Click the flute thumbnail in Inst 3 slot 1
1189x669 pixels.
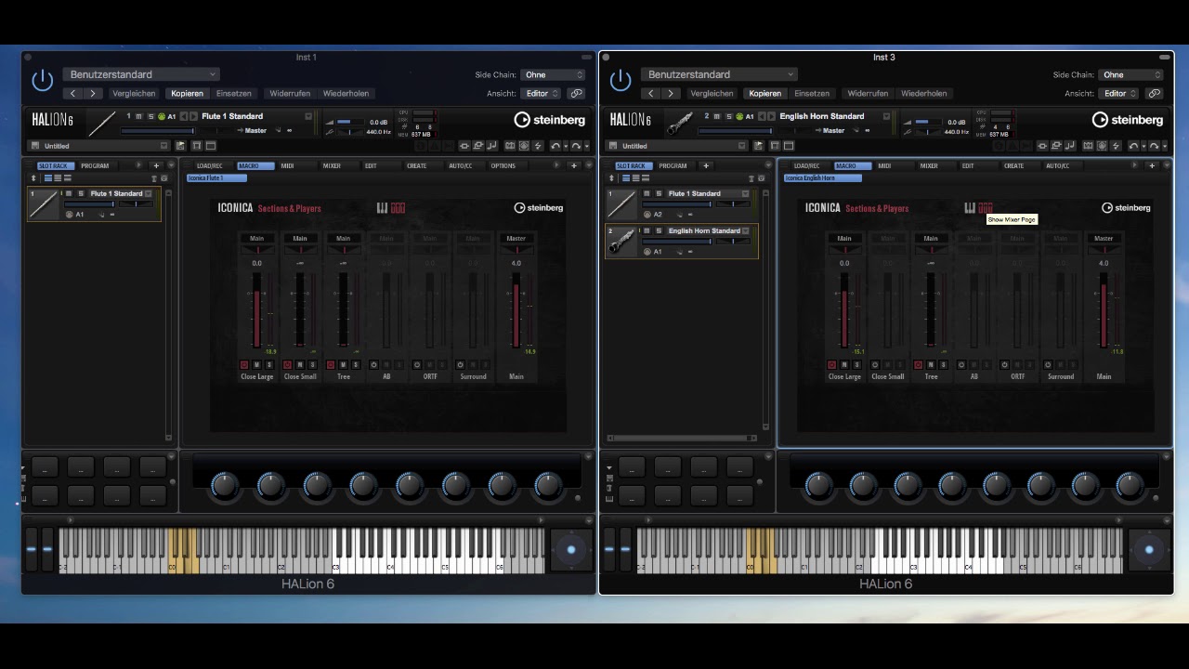[x=621, y=204]
